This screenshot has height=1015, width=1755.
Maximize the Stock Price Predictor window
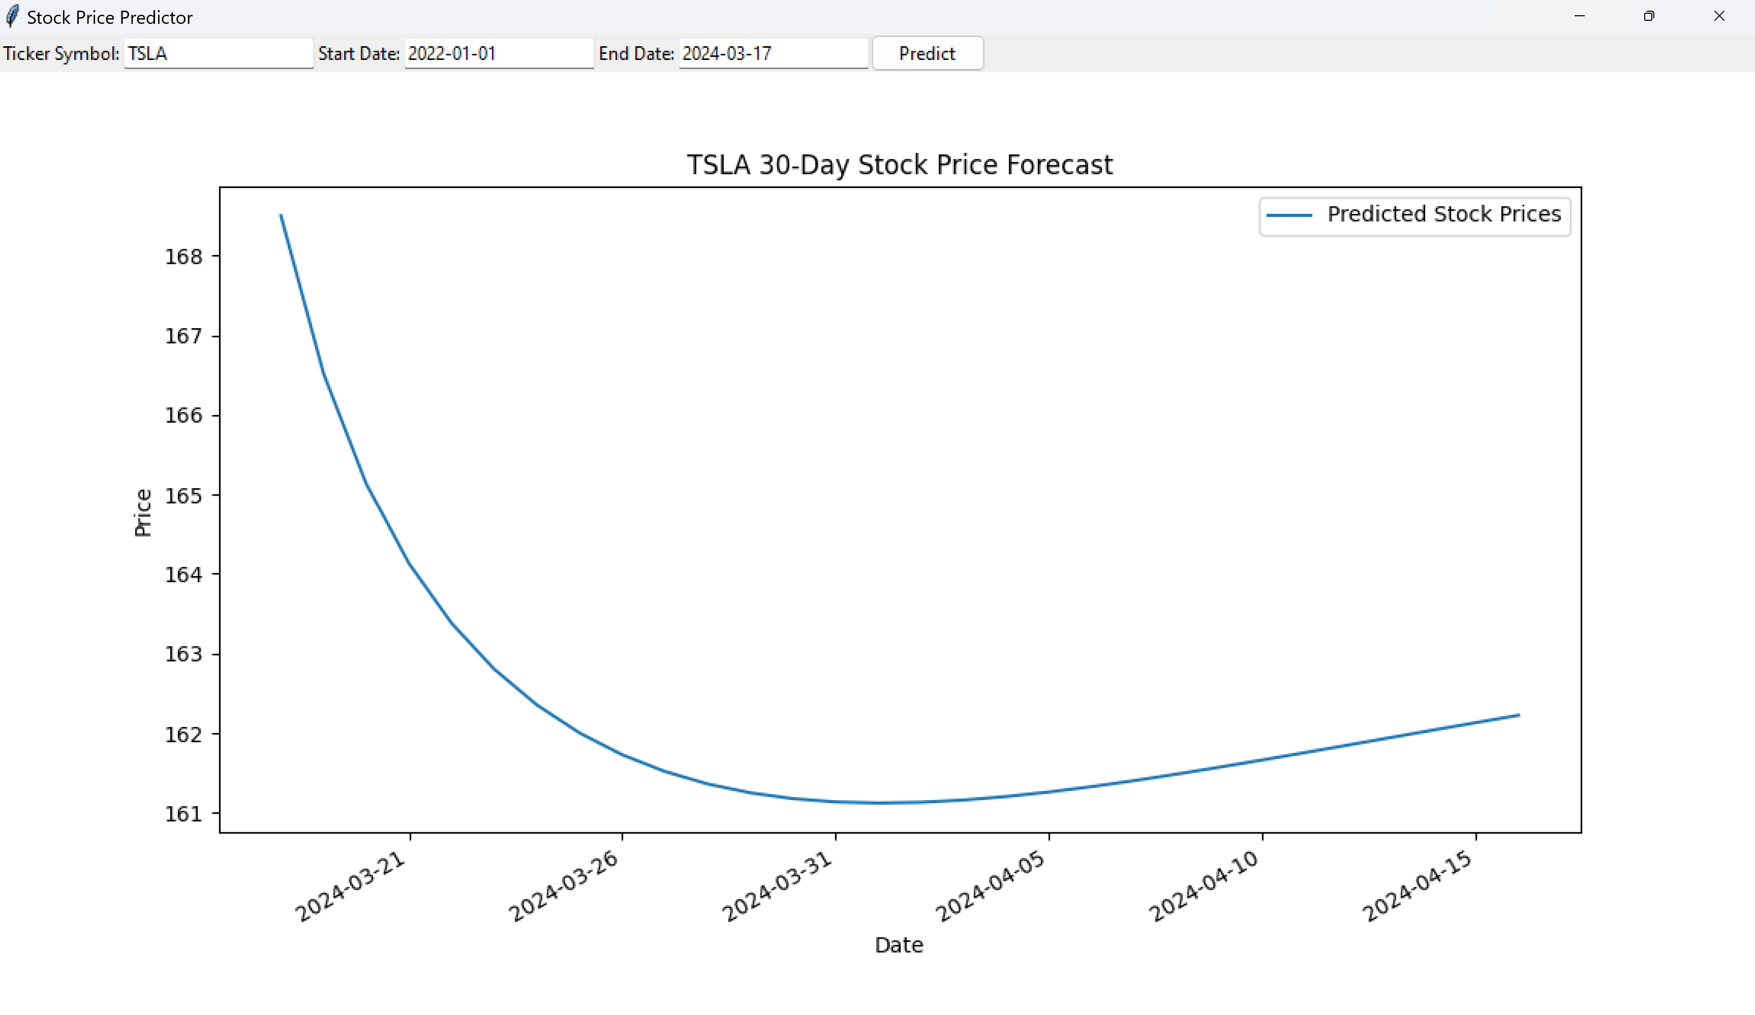(1648, 16)
